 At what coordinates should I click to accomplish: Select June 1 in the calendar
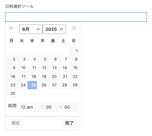(x=73, y=51)
